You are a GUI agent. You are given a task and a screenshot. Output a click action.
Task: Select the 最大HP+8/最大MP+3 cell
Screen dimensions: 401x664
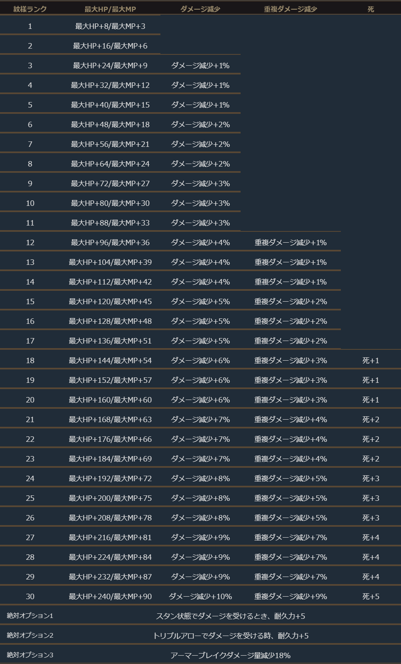pyautogui.click(x=110, y=26)
